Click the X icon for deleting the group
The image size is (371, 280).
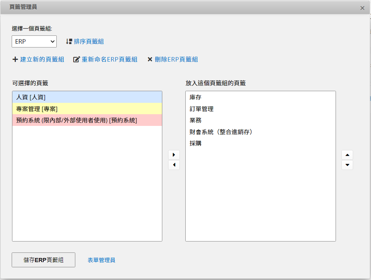click(x=150, y=60)
